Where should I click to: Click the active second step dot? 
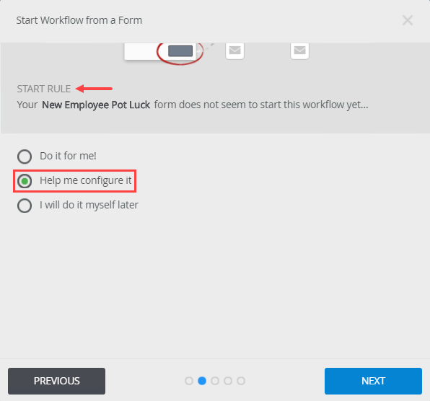point(202,381)
